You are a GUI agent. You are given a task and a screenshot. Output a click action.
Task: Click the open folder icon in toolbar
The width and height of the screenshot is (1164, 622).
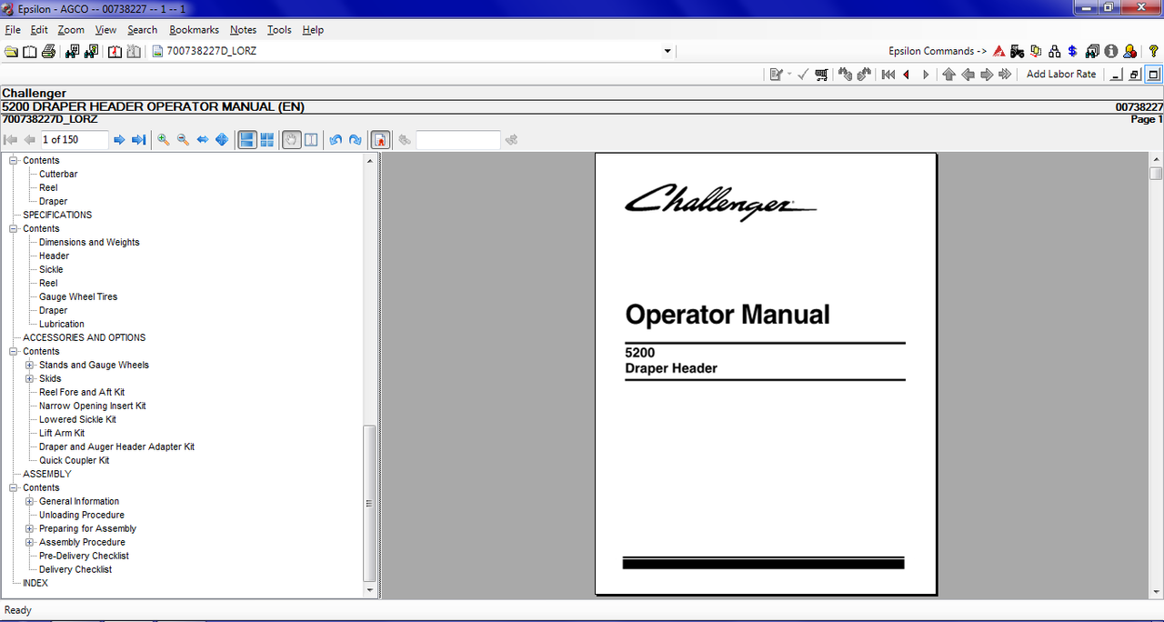11,51
